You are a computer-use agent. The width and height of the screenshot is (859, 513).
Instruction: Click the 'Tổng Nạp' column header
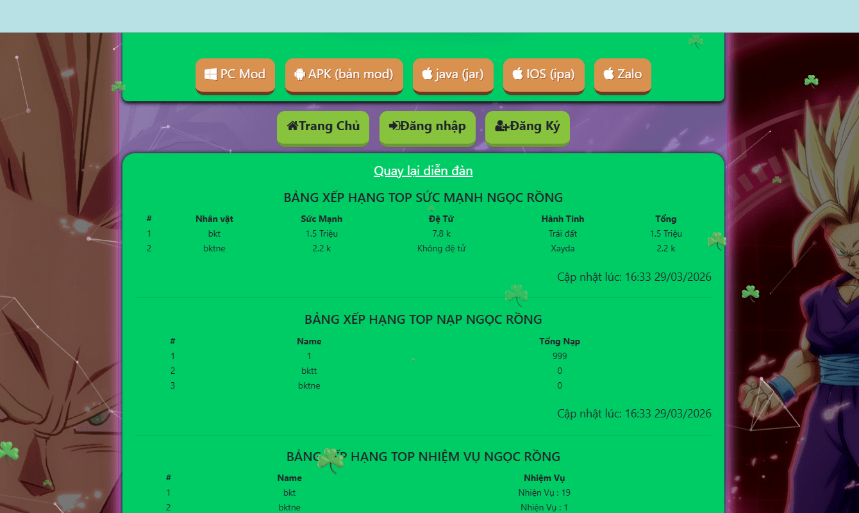[x=560, y=341]
